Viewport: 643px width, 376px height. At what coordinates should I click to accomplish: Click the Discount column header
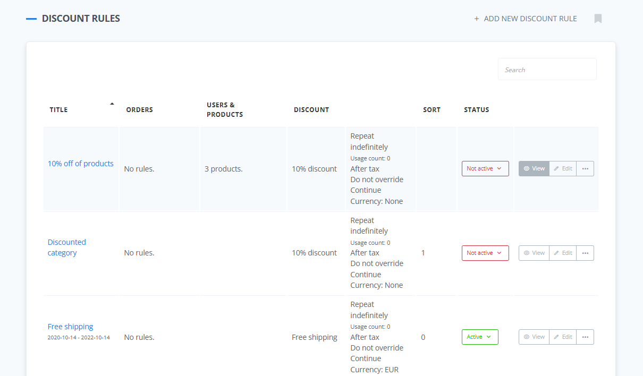coord(311,110)
